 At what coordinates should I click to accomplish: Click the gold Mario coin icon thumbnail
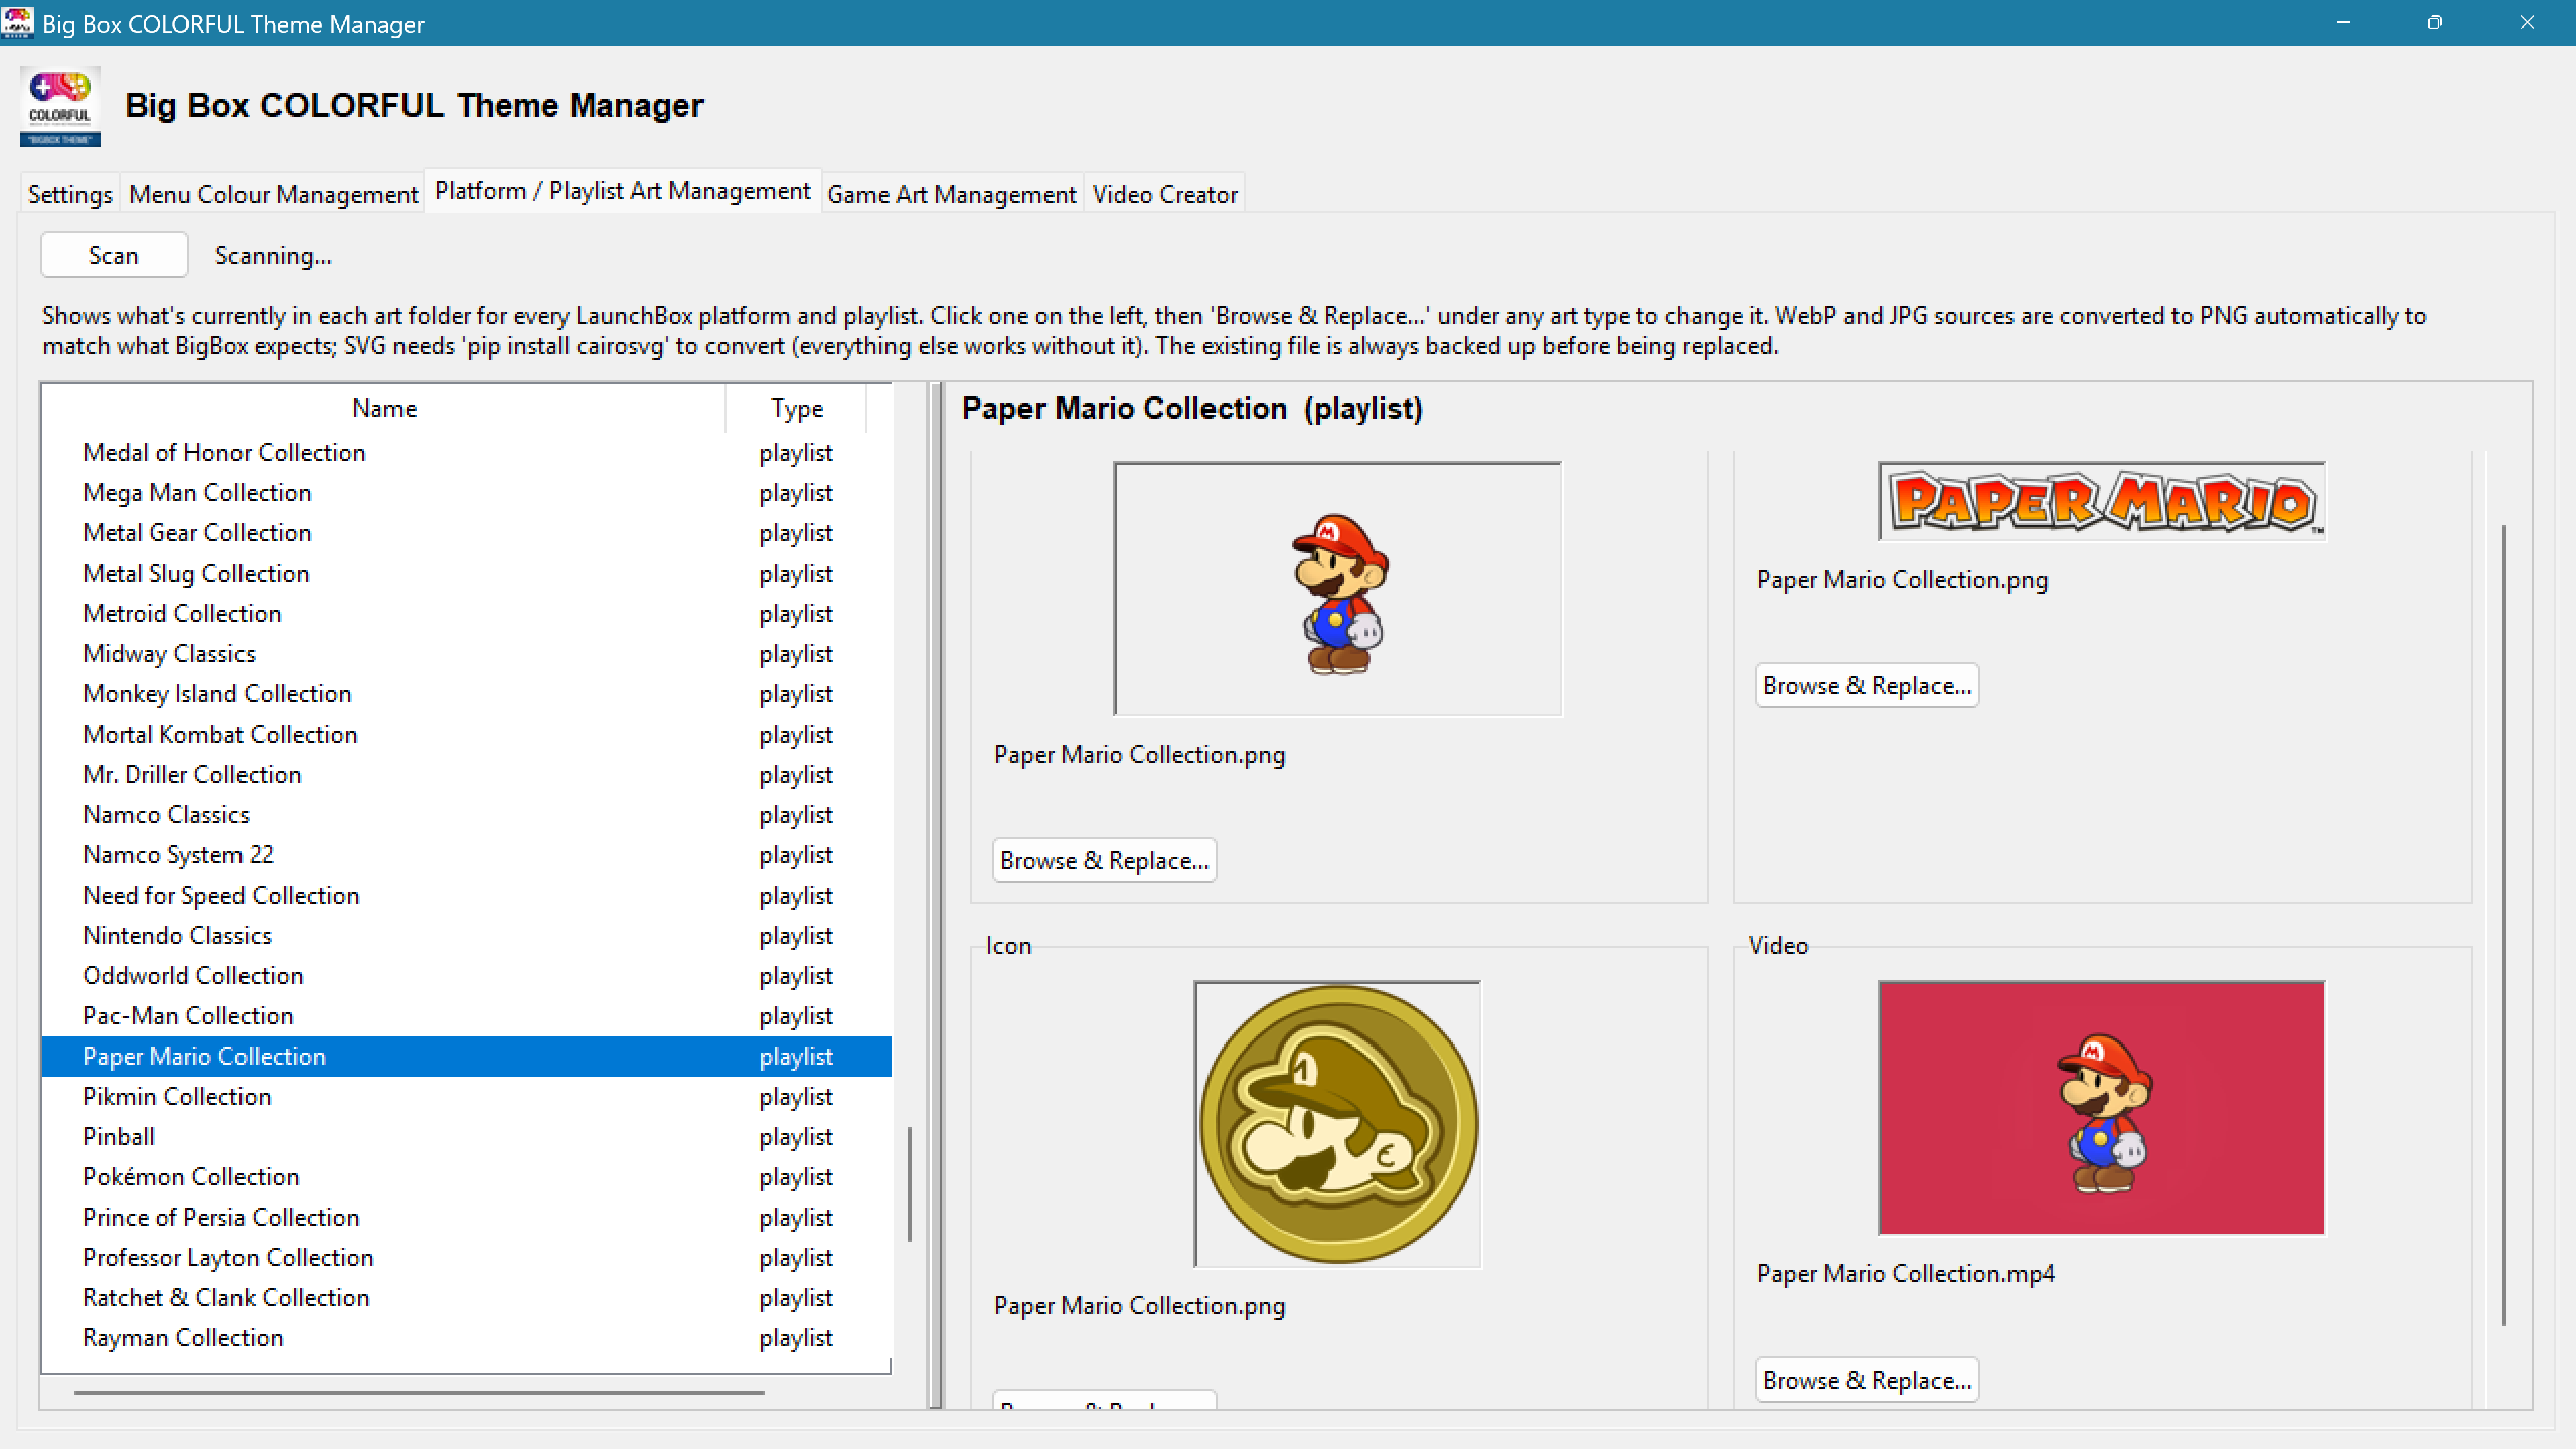coord(1337,1124)
